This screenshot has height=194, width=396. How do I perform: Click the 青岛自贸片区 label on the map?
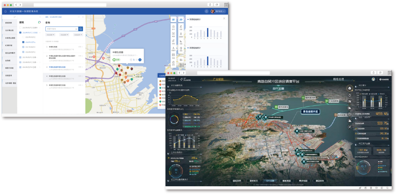(310, 111)
